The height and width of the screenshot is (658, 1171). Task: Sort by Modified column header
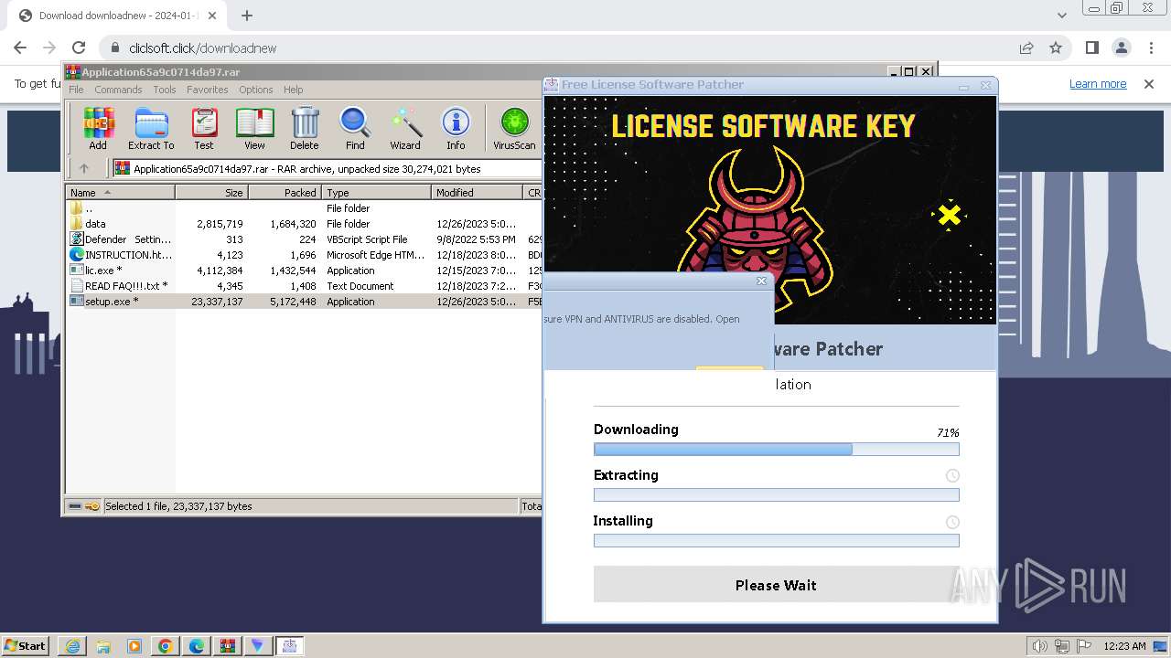[477, 193]
